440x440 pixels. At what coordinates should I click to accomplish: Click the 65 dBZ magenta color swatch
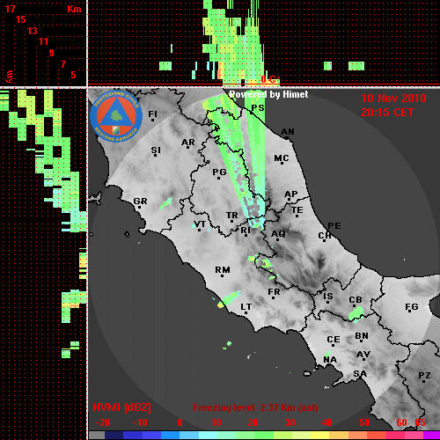coord(431,436)
